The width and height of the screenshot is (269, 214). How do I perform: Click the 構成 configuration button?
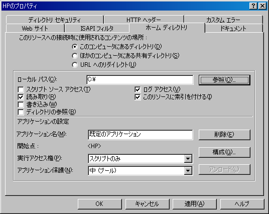pyautogui.click(x=224, y=152)
